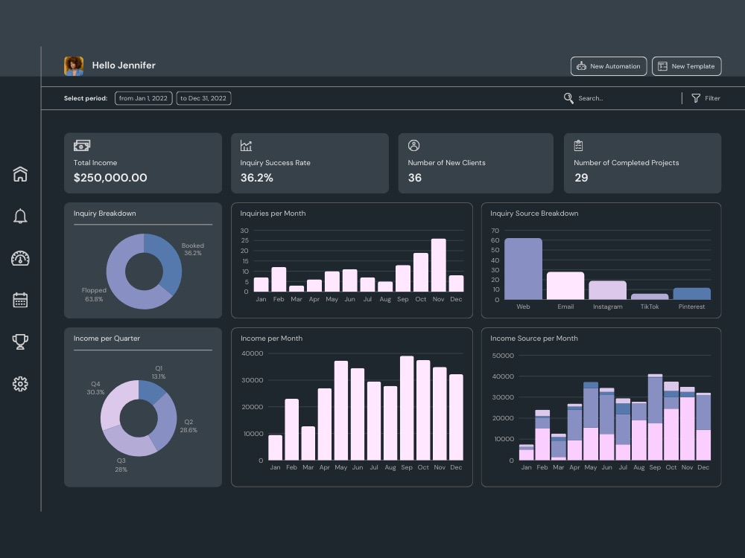Click Oct bar in Inquiries per Month
This screenshot has width=745, height=558.
tap(421, 272)
